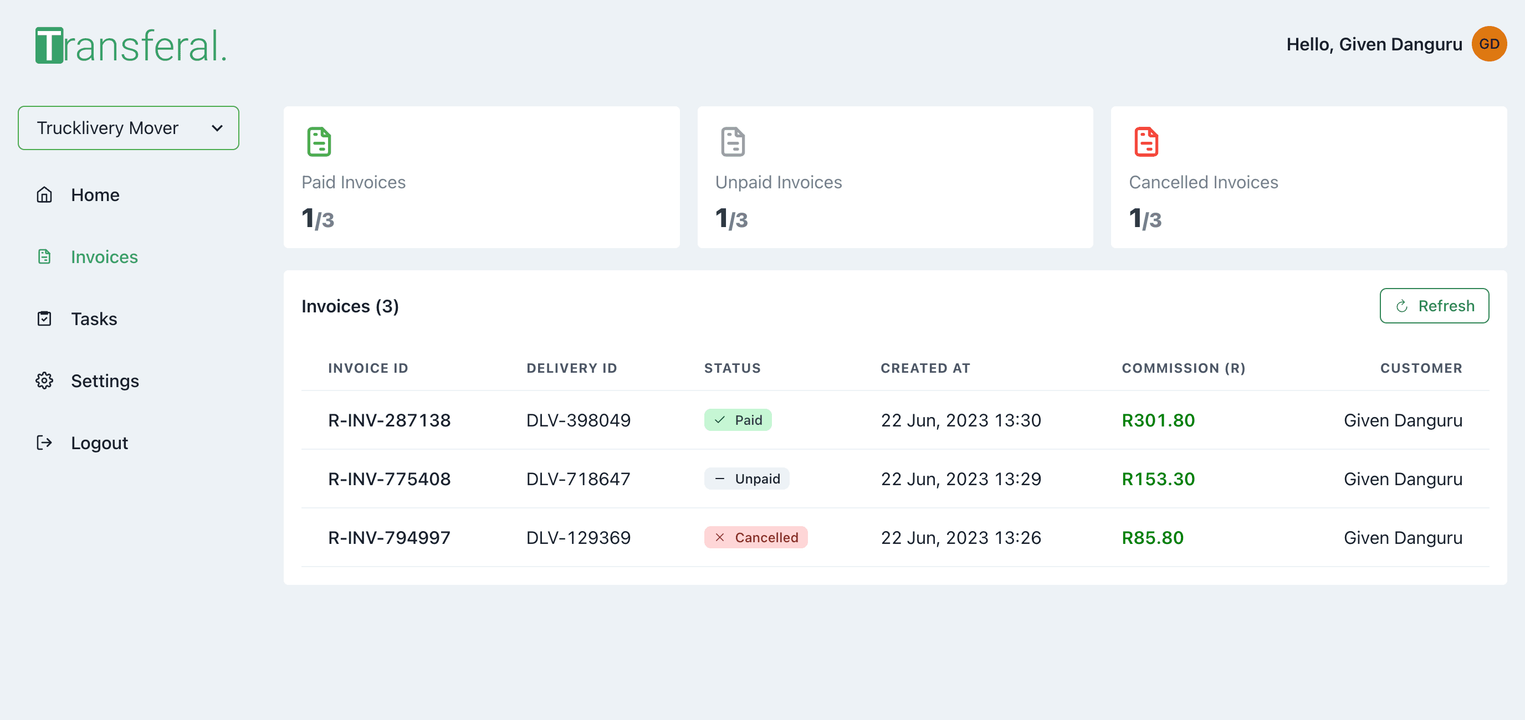The width and height of the screenshot is (1525, 720).
Task: Click the Commission (R) column header
Action: pos(1183,368)
